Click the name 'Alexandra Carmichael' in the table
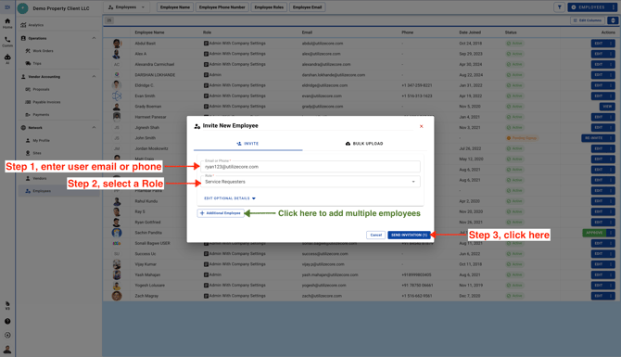 (x=155, y=64)
